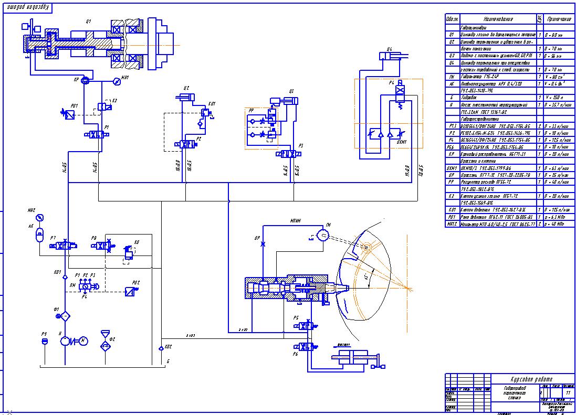Click the Наименование table header cell
The height and width of the screenshot is (415, 576).
(498, 19)
